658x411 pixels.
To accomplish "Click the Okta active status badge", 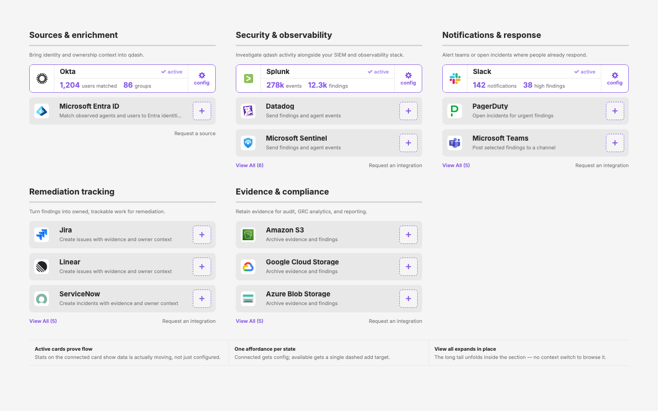I will [x=171, y=72].
